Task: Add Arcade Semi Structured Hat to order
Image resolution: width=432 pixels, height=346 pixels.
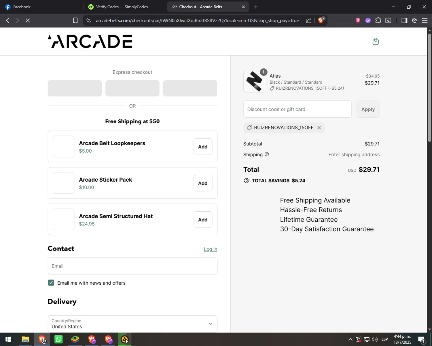Action: pos(203,220)
